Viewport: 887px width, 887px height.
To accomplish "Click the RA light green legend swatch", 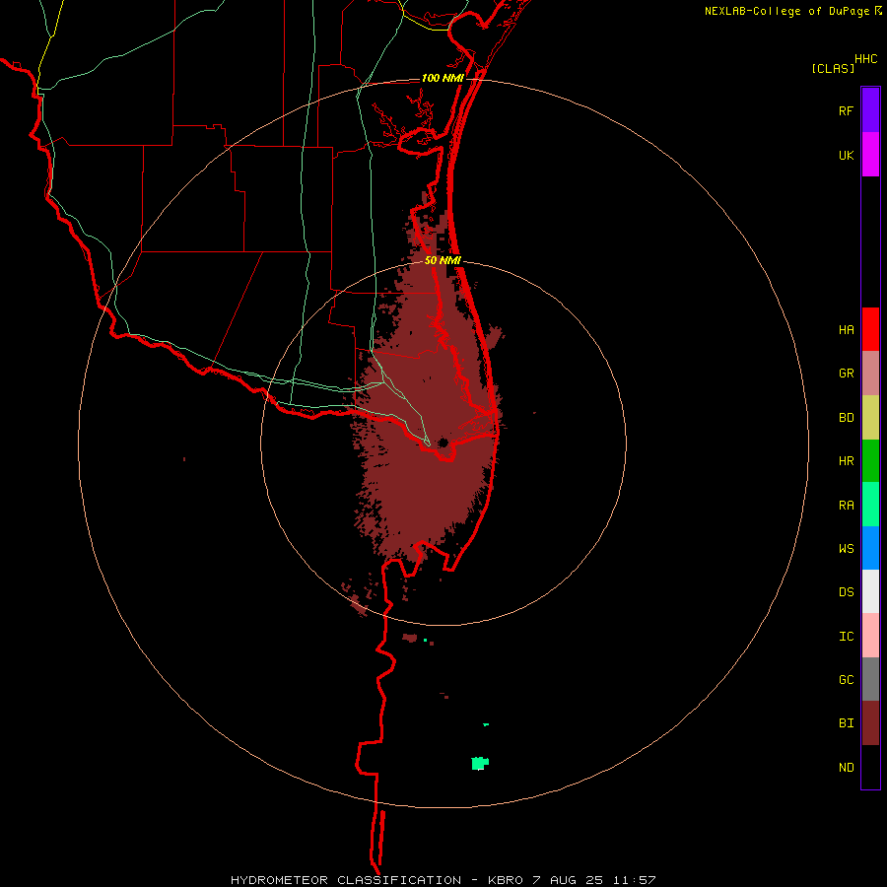I will (870, 505).
